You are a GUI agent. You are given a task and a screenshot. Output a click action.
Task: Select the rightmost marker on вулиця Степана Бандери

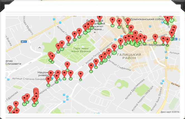tap(81, 75)
